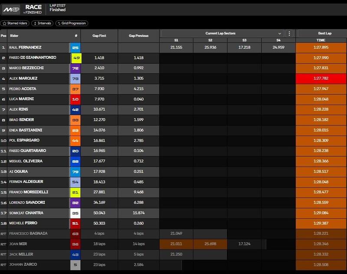The width and height of the screenshot is (347, 274).
Task: Expand the Current Lap Sectors dropdown
Action: pyautogui.click(x=280, y=33)
